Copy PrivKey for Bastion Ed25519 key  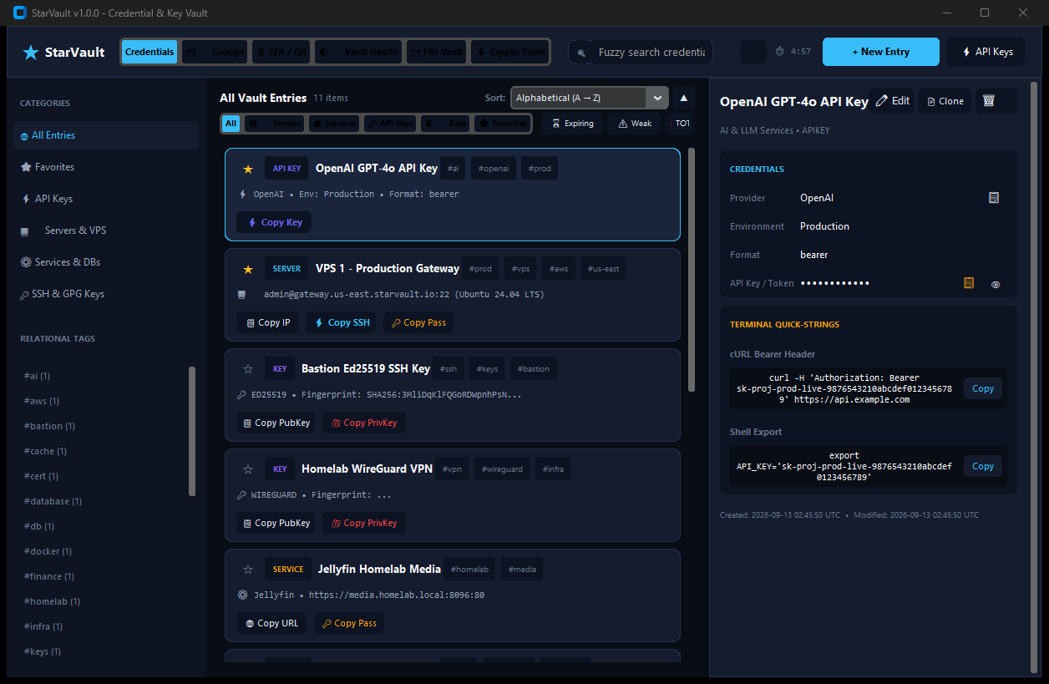pyautogui.click(x=363, y=423)
